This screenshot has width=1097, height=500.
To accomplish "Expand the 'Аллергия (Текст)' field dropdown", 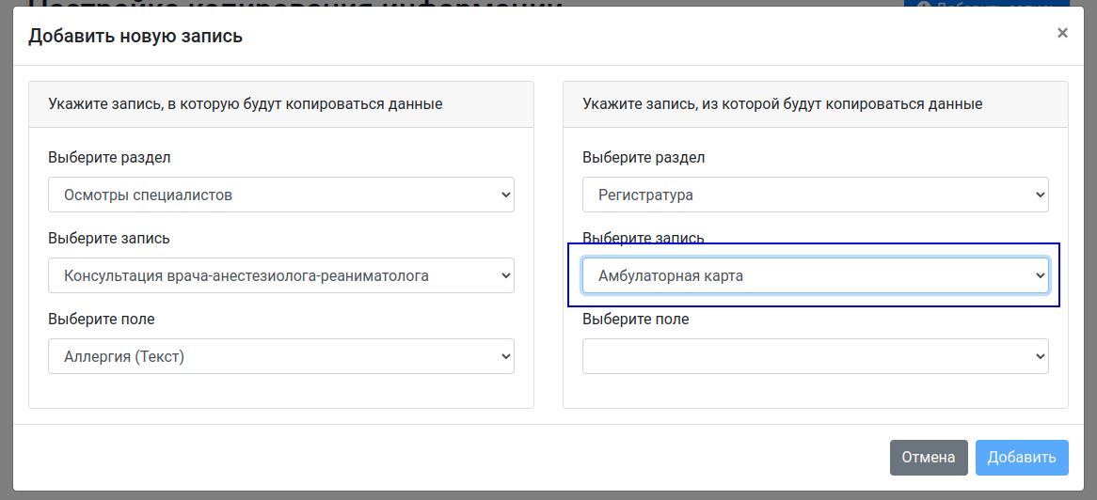I will (x=280, y=356).
